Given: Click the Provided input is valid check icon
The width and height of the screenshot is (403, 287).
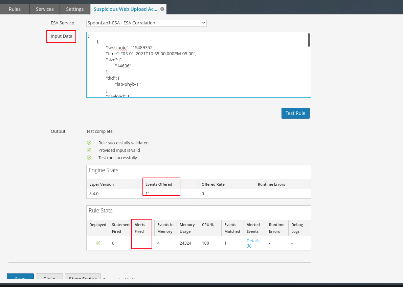Looking at the screenshot, I should (89, 150).
